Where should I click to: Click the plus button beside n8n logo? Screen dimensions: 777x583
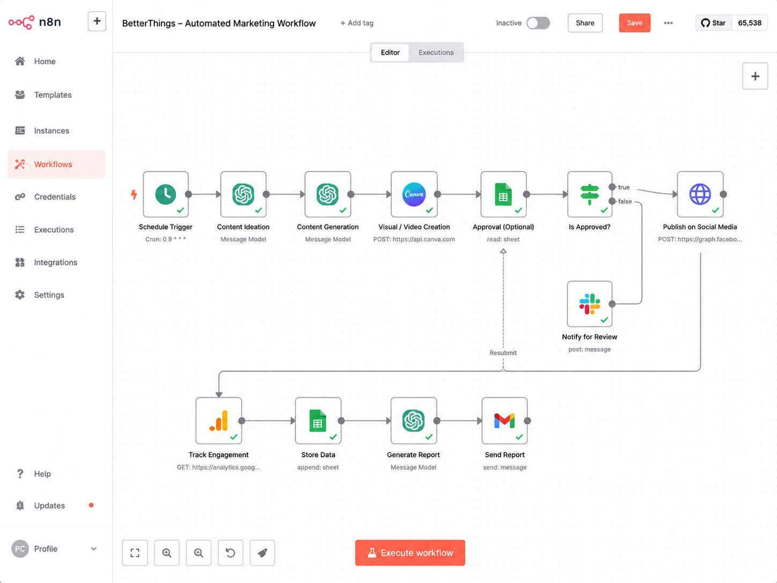pyautogui.click(x=97, y=21)
